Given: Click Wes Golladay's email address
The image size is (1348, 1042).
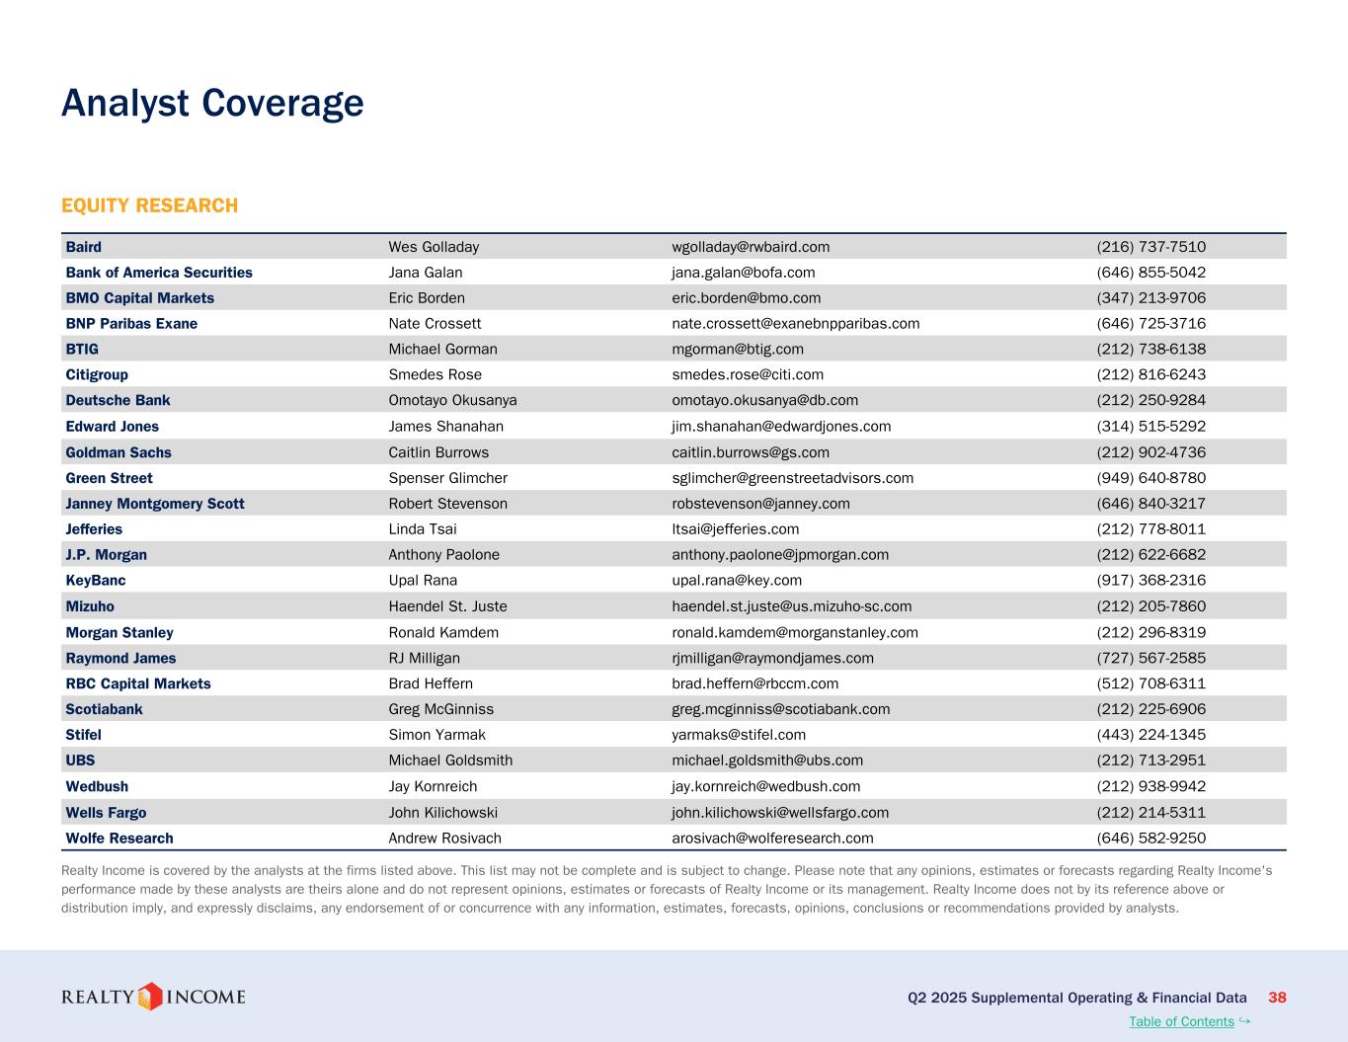Looking at the screenshot, I should point(751,247).
